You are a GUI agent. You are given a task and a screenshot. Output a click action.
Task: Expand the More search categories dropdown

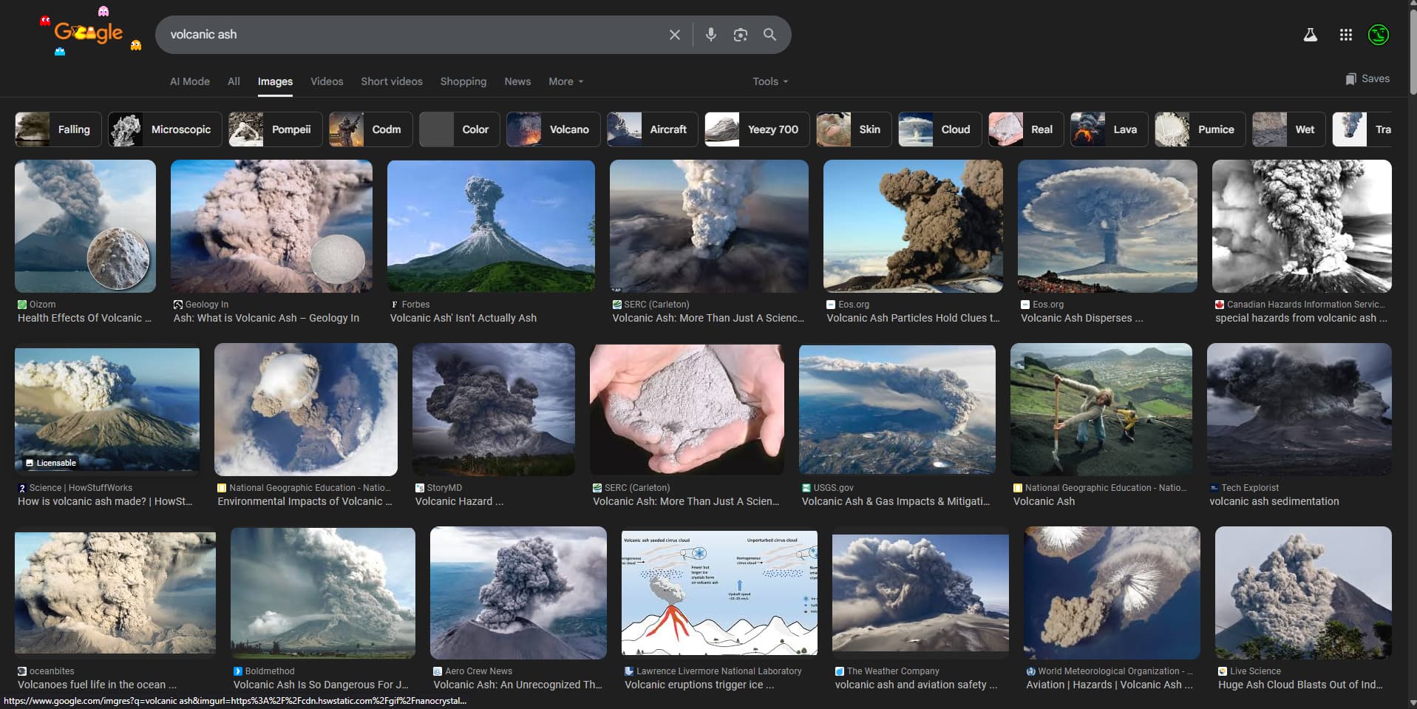click(x=565, y=81)
